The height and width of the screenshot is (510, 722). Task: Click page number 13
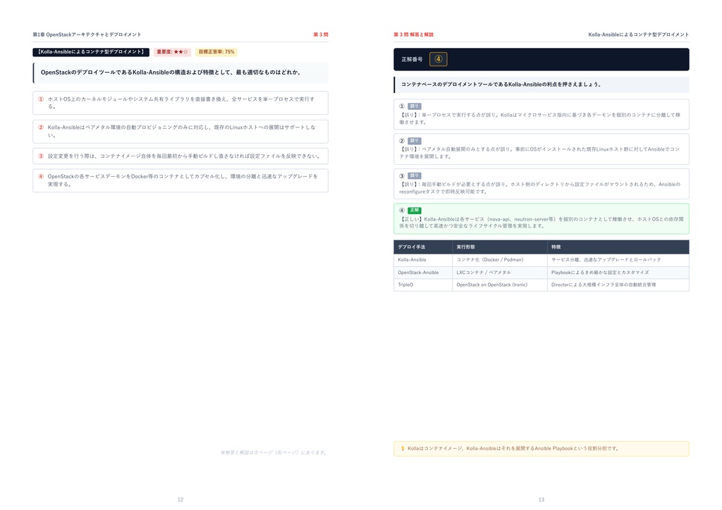click(x=541, y=499)
